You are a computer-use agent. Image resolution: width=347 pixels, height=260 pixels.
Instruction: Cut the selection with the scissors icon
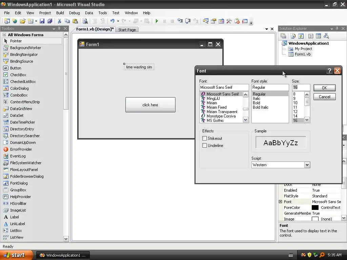click(x=59, y=21)
